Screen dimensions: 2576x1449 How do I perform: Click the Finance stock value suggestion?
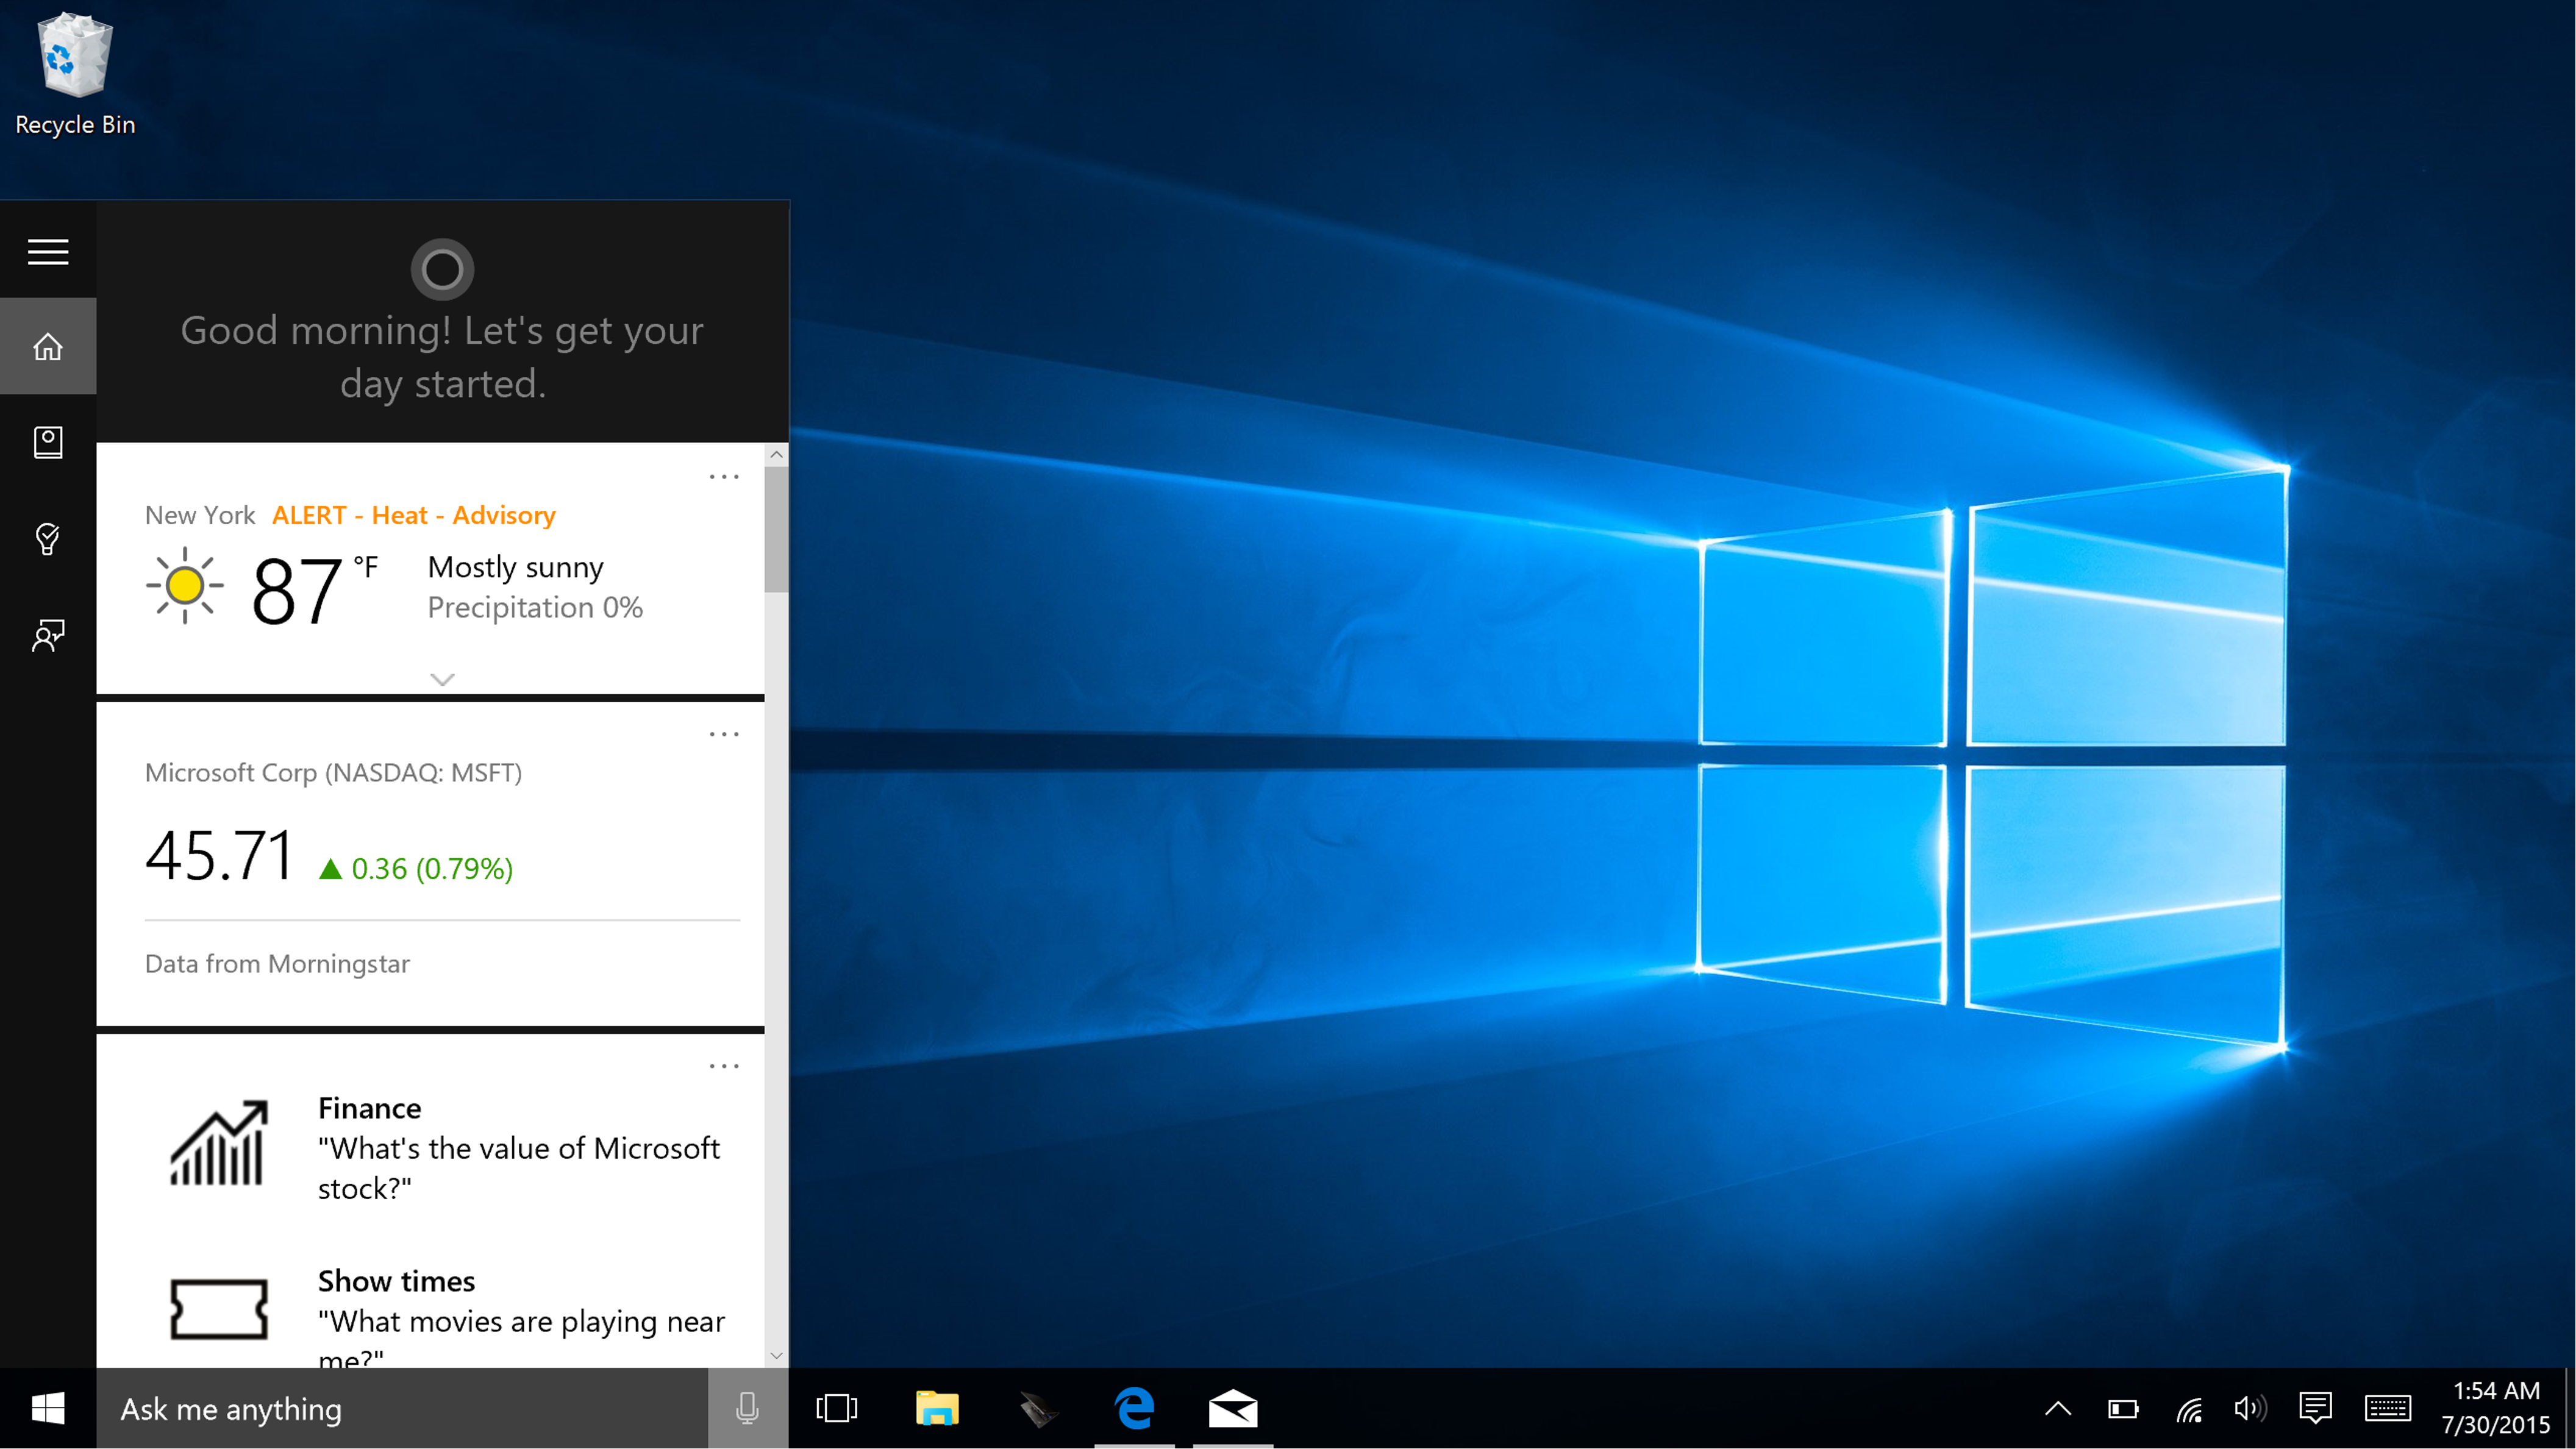coord(518,1148)
